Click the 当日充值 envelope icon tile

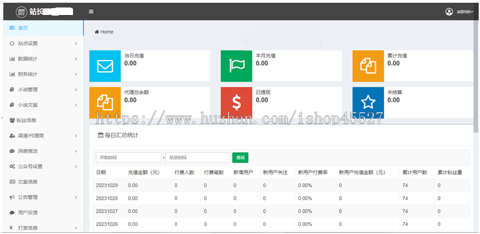coord(105,66)
